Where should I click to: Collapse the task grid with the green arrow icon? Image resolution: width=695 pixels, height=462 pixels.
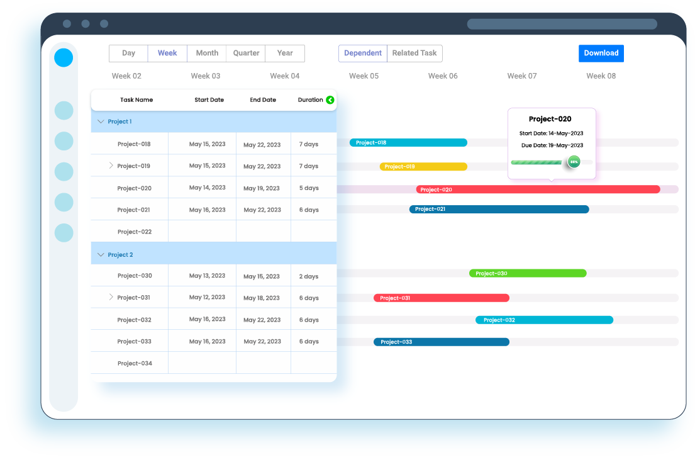(x=330, y=99)
